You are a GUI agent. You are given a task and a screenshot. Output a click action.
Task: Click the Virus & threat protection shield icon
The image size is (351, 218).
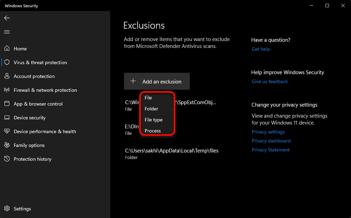(x=7, y=62)
